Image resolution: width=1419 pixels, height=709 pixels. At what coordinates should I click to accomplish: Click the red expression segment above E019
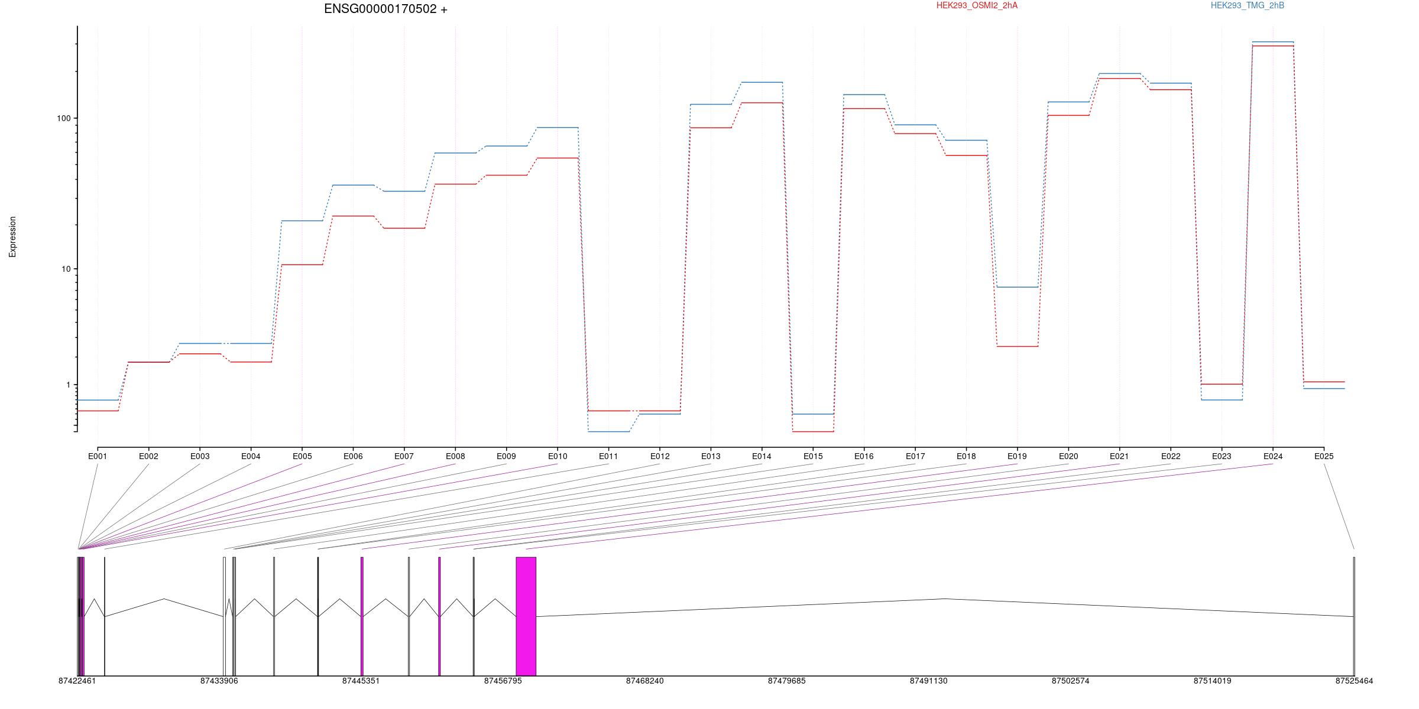[x=1018, y=346]
